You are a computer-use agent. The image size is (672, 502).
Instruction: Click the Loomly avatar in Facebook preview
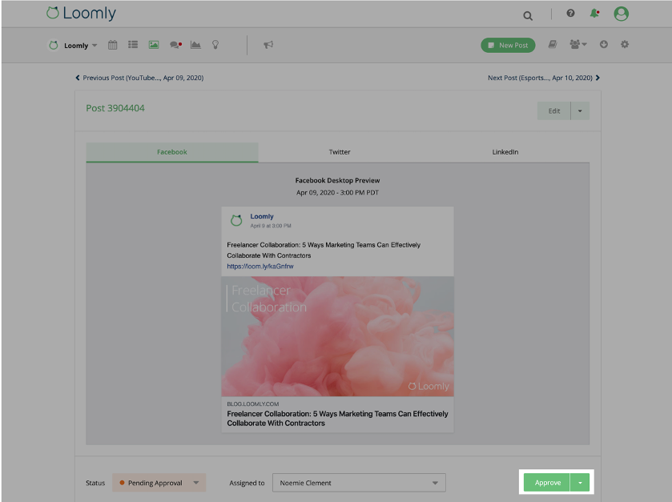pyautogui.click(x=236, y=221)
